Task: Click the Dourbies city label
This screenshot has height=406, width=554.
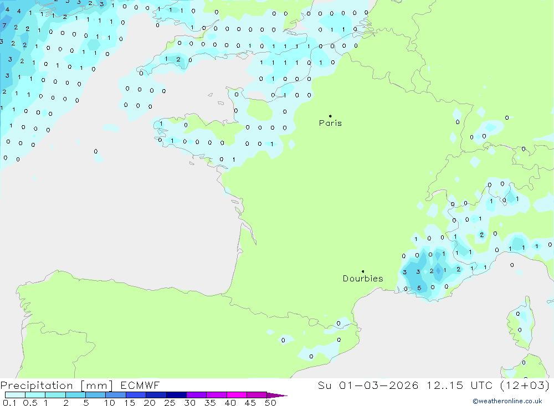Action: point(363,279)
